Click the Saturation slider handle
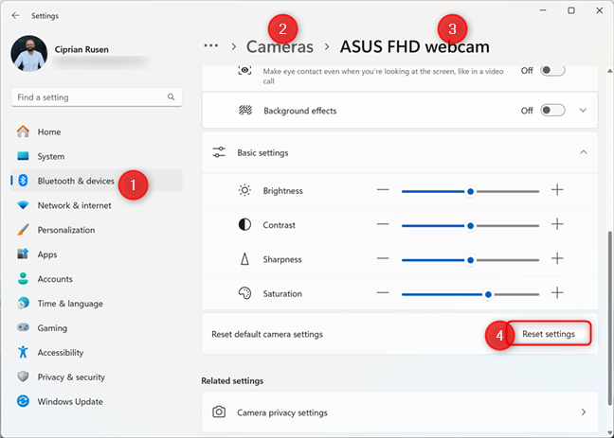This screenshot has height=438, width=614. tap(488, 294)
